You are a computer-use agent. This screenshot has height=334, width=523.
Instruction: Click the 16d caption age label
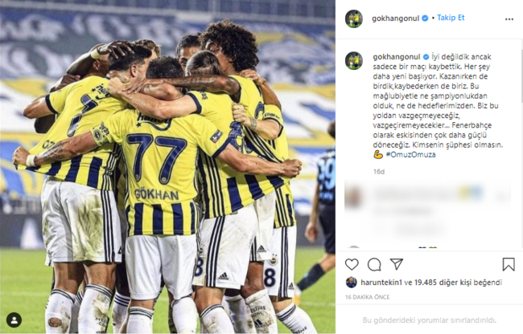tap(379, 172)
